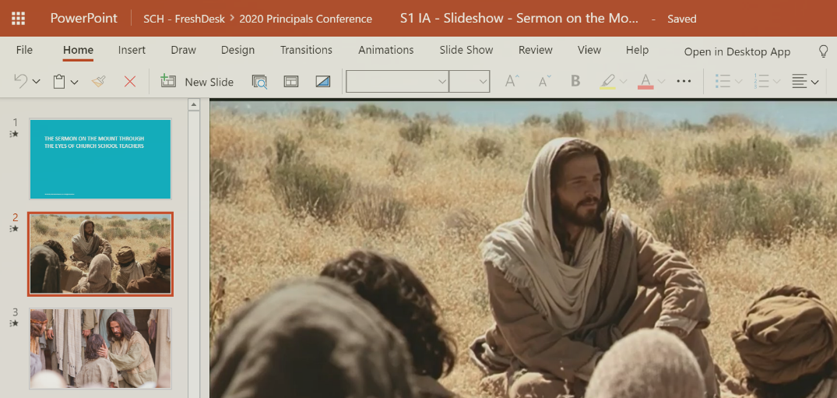Click the Numbering list icon

pyautogui.click(x=761, y=81)
